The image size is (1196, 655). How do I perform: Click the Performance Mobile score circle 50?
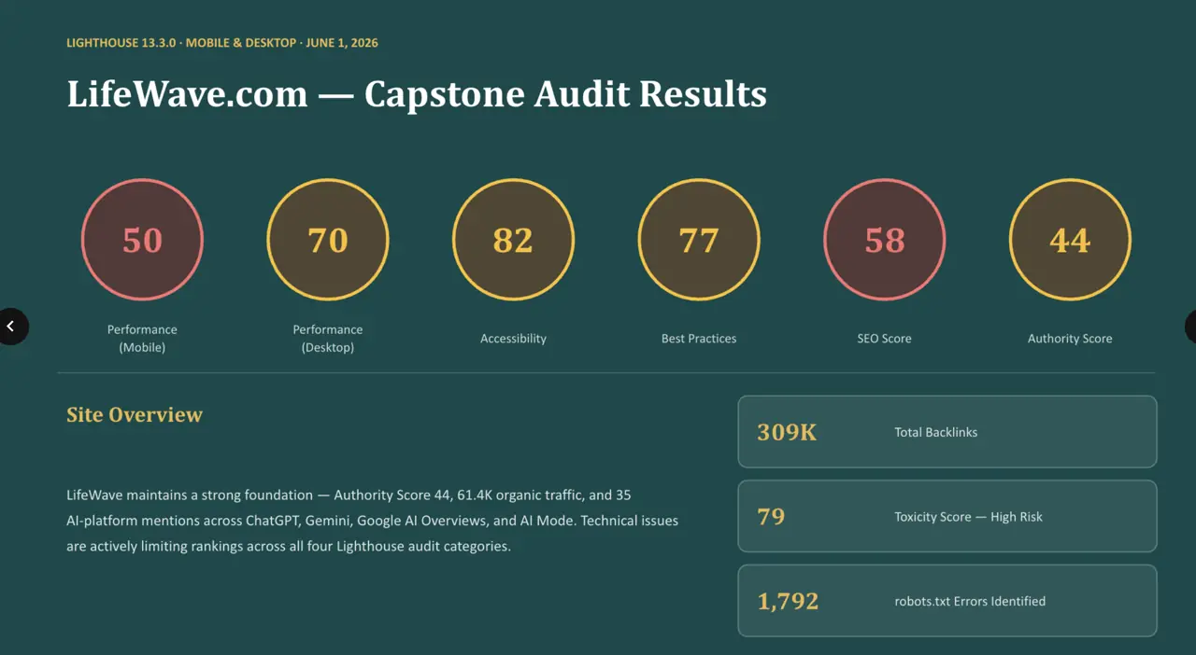[142, 240]
